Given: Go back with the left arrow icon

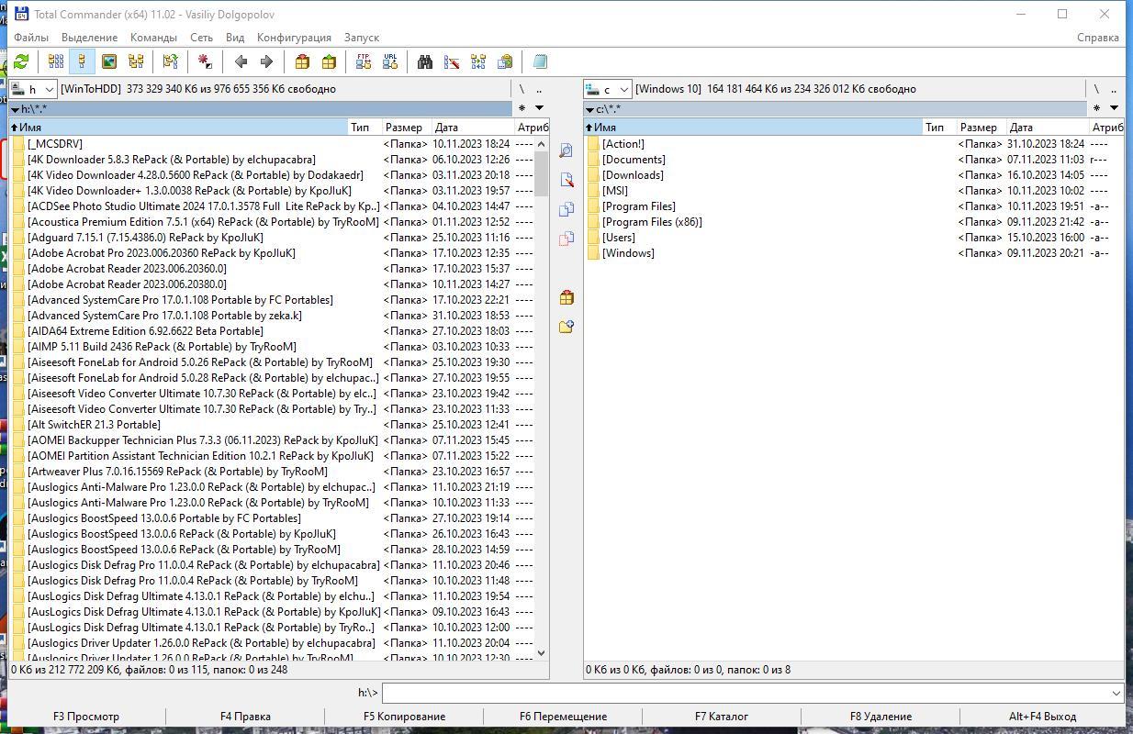Looking at the screenshot, I should tap(241, 61).
